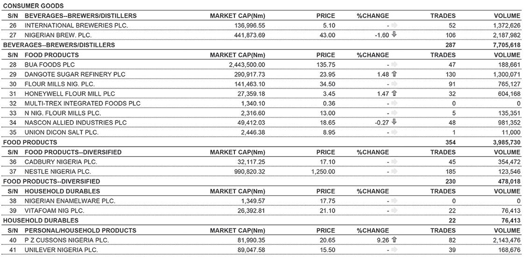This screenshot has width=526, height=257.
Task: Click the up arrow beside Dangote Sugar 1.48
Action: (x=394, y=74)
